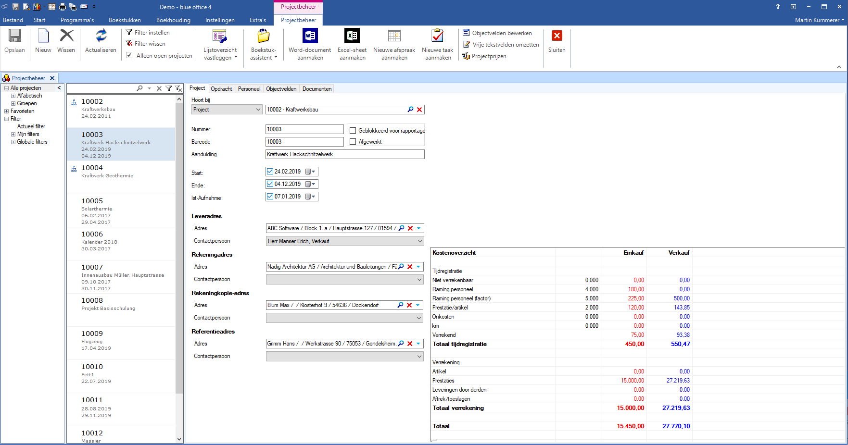Expand Leveradres Contactpersoon dropdown
The height and width of the screenshot is (445, 848).
[x=419, y=241]
